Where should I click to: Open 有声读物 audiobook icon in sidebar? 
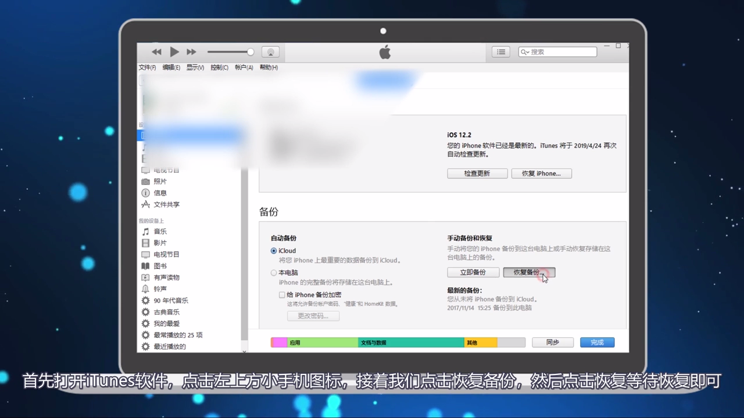146,278
